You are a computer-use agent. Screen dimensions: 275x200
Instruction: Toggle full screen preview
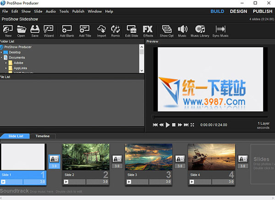click(x=192, y=124)
